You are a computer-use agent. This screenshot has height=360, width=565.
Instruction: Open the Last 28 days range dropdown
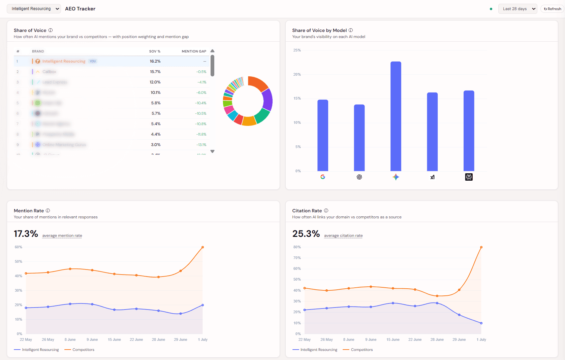[x=517, y=9]
